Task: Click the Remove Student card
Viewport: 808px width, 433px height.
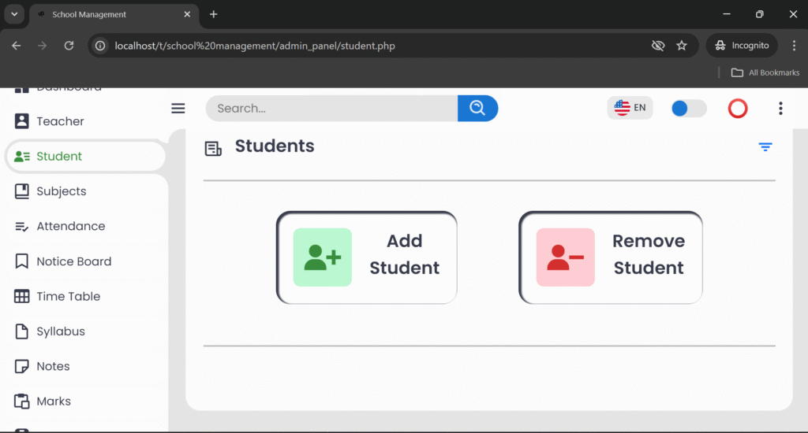Action: coord(611,257)
